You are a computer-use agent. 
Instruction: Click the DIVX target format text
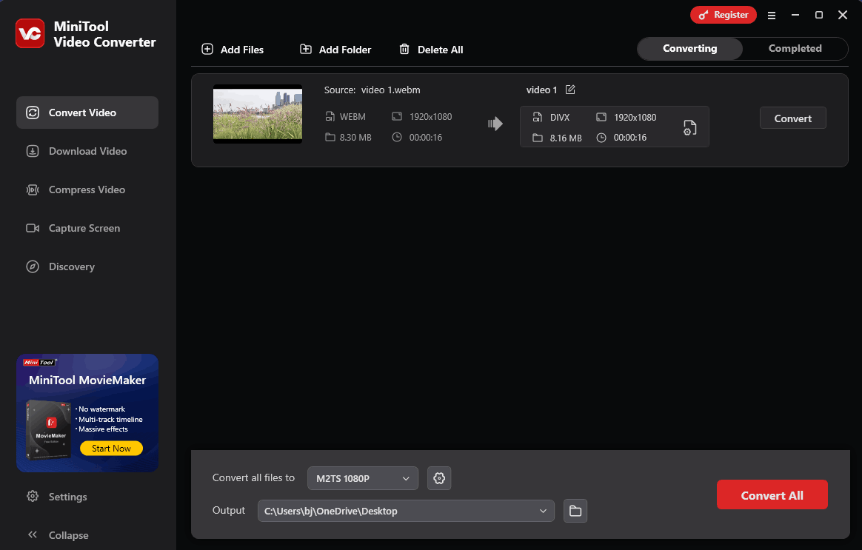coord(560,117)
